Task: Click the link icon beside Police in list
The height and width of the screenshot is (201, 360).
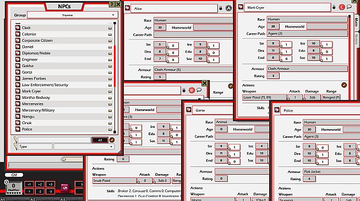Action: [x=18, y=129]
